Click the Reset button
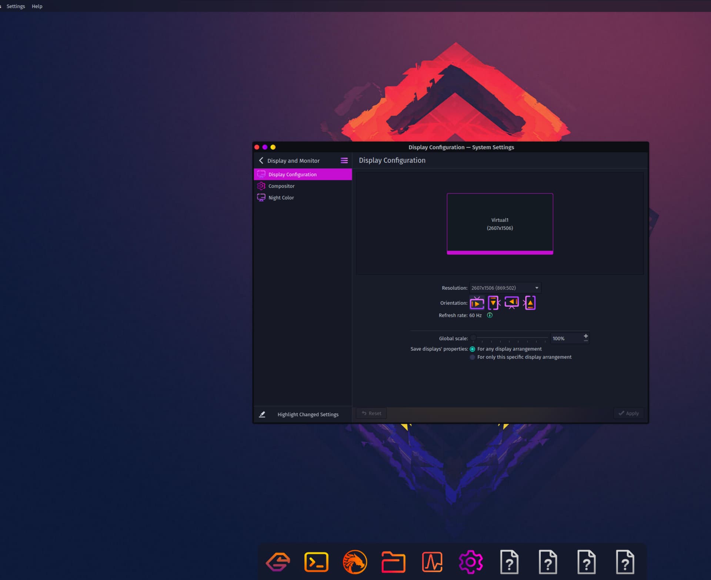The image size is (711, 580). click(x=371, y=413)
